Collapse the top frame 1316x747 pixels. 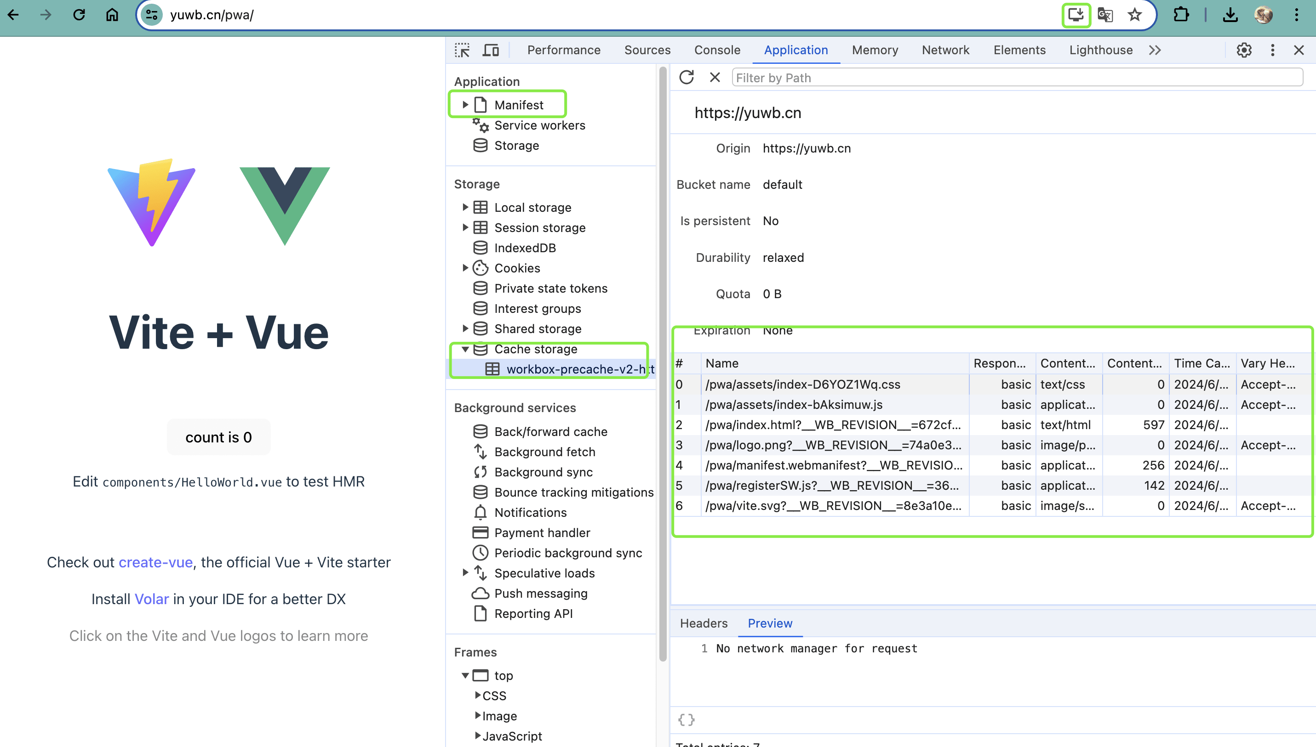click(x=465, y=675)
